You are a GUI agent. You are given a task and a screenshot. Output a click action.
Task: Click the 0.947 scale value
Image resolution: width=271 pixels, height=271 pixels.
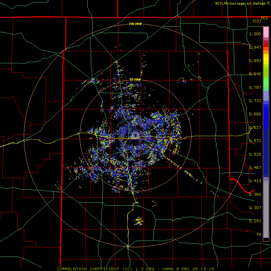pos(255,47)
